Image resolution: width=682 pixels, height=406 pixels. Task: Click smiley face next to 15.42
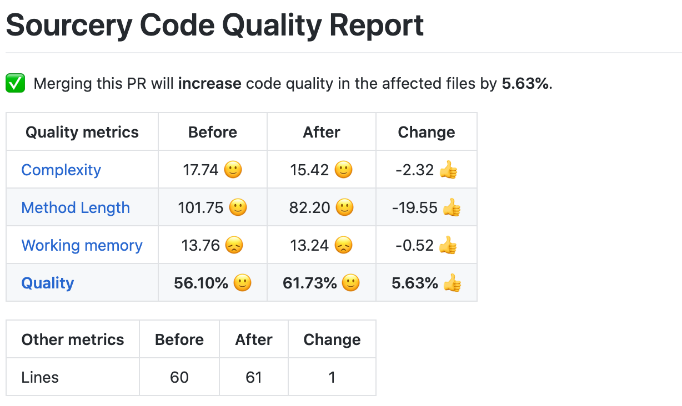[x=344, y=170]
